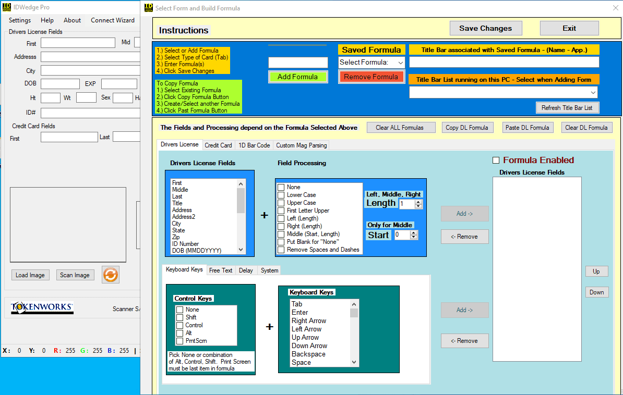Enable the Formula Enabled checkbox
The width and height of the screenshot is (623, 395).
(496, 161)
